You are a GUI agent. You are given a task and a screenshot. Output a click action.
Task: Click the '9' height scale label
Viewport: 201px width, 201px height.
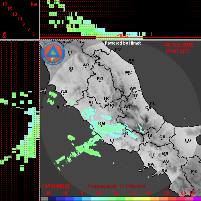pos(23,24)
